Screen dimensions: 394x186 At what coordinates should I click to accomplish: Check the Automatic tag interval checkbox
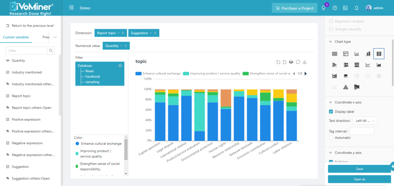331,138
